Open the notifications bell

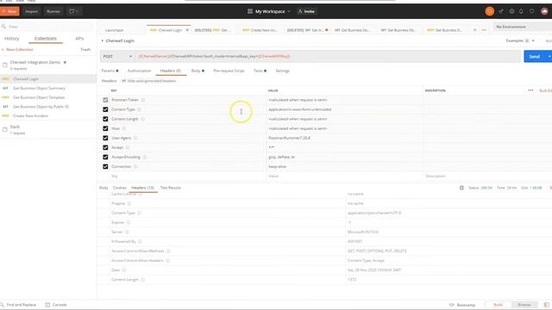(x=521, y=11)
